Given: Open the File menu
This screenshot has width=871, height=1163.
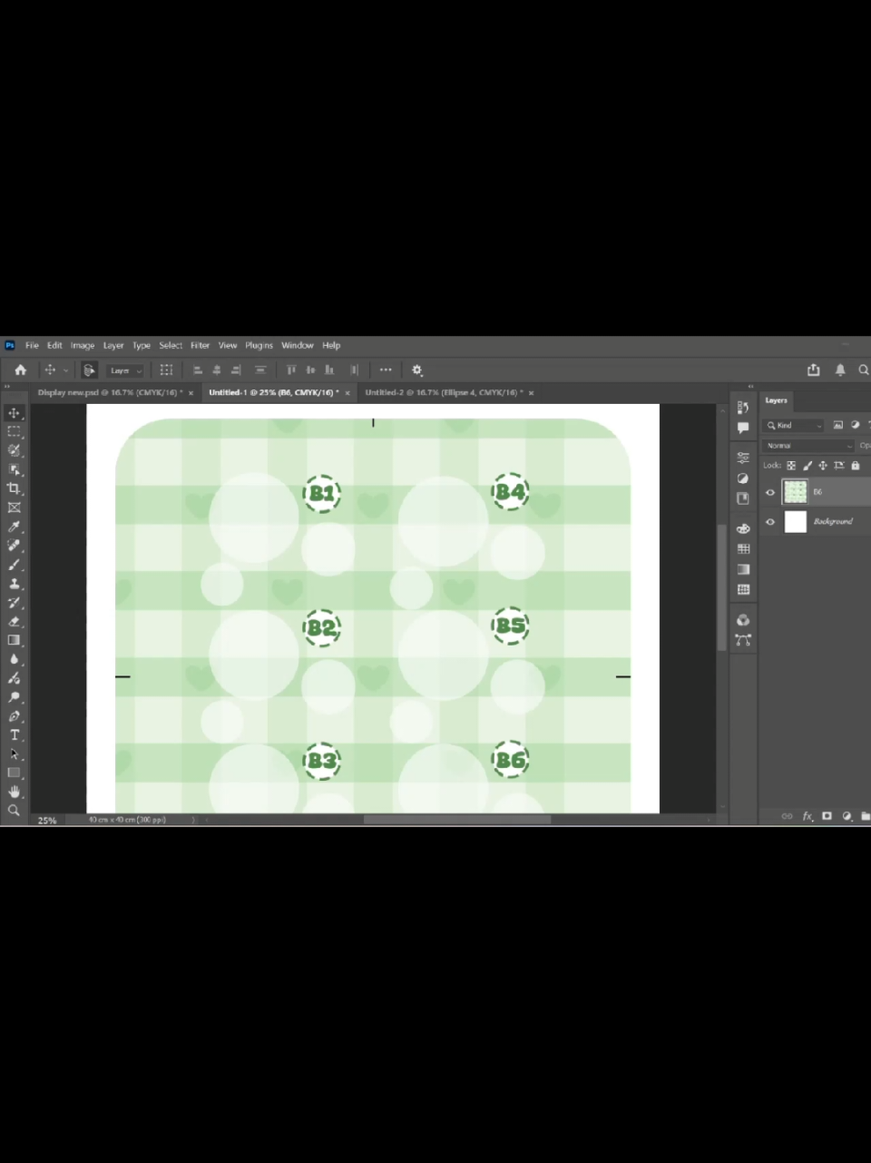Looking at the screenshot, I should (32, 346).
